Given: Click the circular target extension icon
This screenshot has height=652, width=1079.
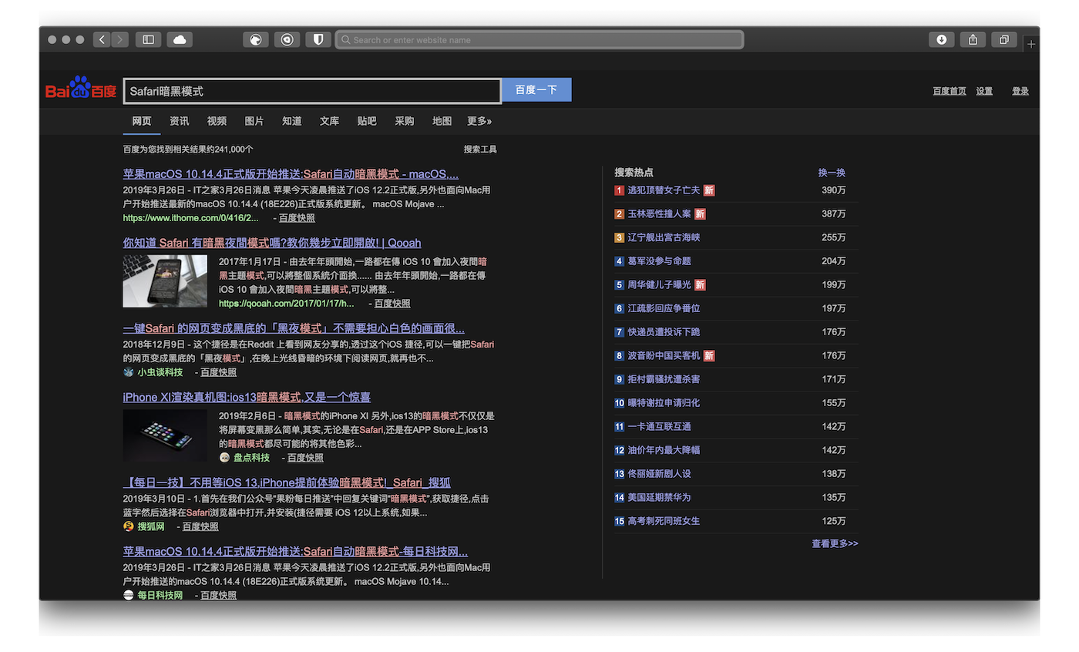Looking at the screenshot, I should click(x=287, y=39).
